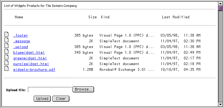Open the .message file link
The height and width of the screenshot is (108, 224).
pyautogui.click(x=22, y=41)
